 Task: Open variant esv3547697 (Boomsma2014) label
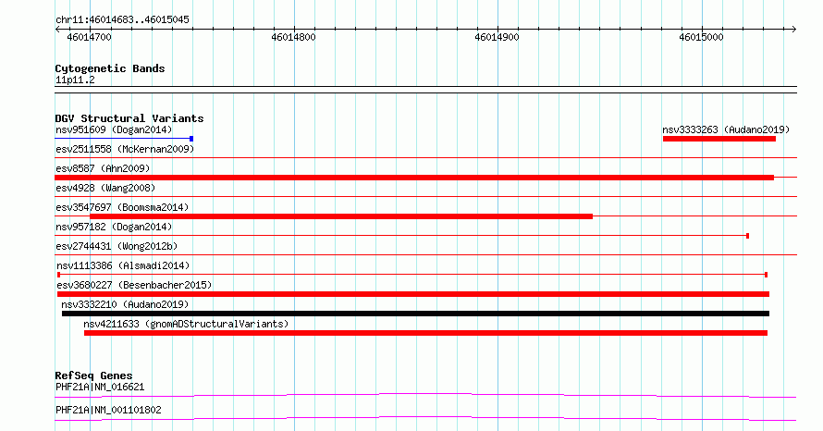[122, 207]
